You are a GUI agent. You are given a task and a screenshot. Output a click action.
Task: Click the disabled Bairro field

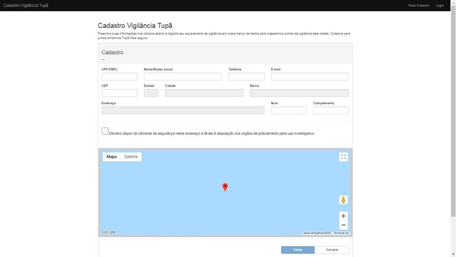tap(299, 93)
